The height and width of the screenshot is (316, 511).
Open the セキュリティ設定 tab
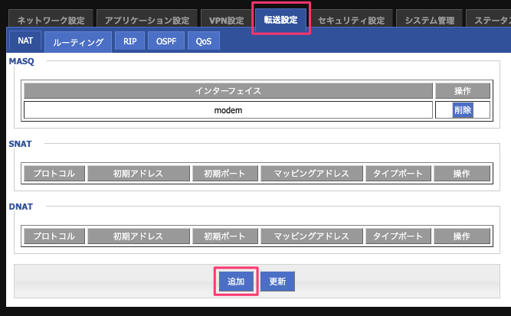352,19
